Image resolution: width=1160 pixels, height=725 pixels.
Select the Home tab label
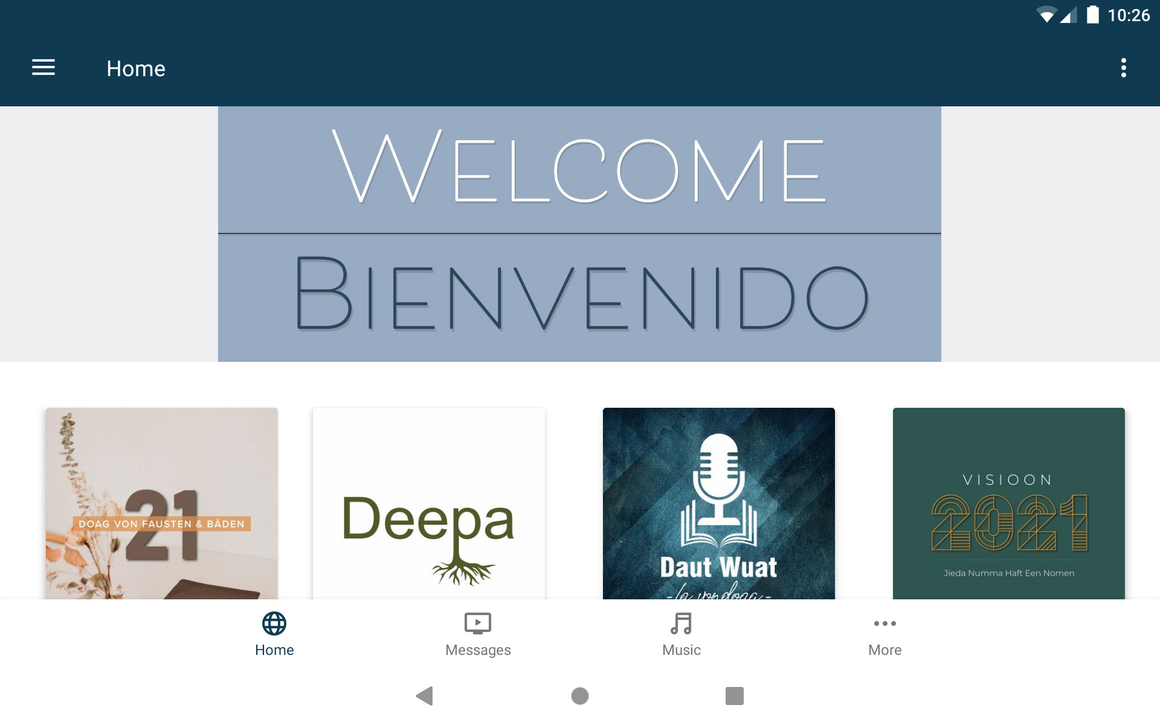tap(274, 650)
